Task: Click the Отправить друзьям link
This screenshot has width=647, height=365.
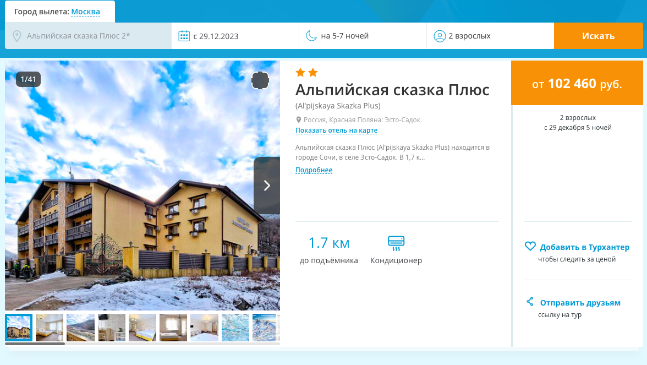Action: tap(580, 303)
